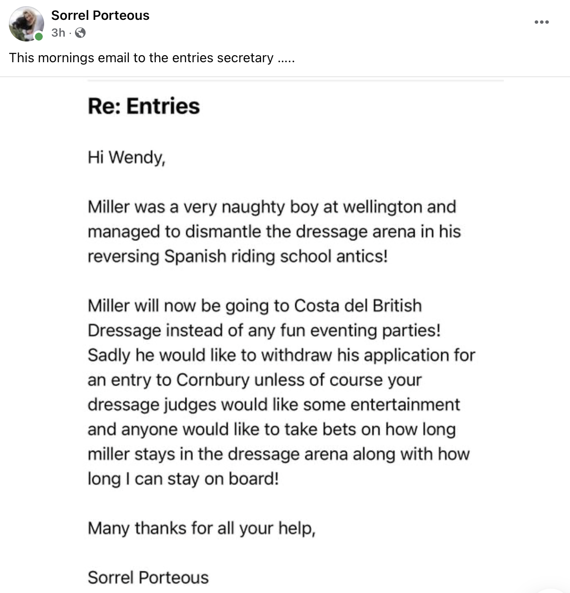Viewport: 570px width, 593px height.
Task: Click the Sorrel Porteous signature in the email
Action: pos(148,577)
